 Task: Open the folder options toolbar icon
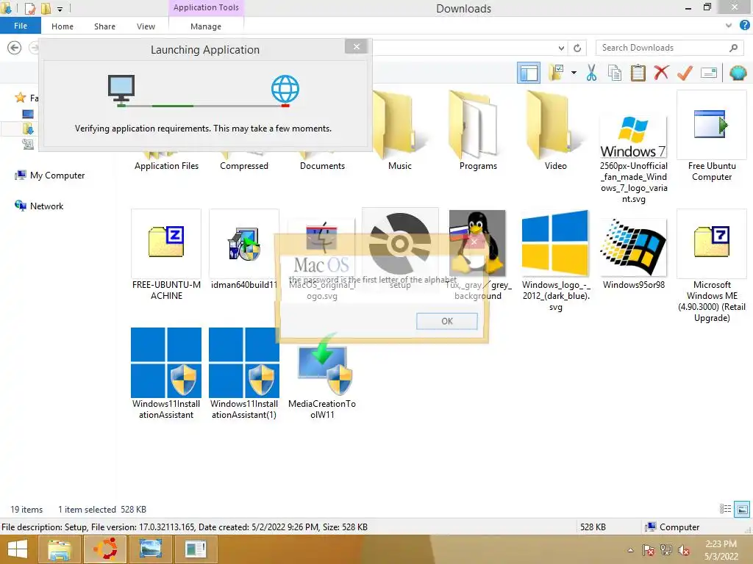[557, 73]
